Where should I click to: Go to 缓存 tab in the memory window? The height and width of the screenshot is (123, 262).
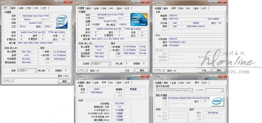88,83
